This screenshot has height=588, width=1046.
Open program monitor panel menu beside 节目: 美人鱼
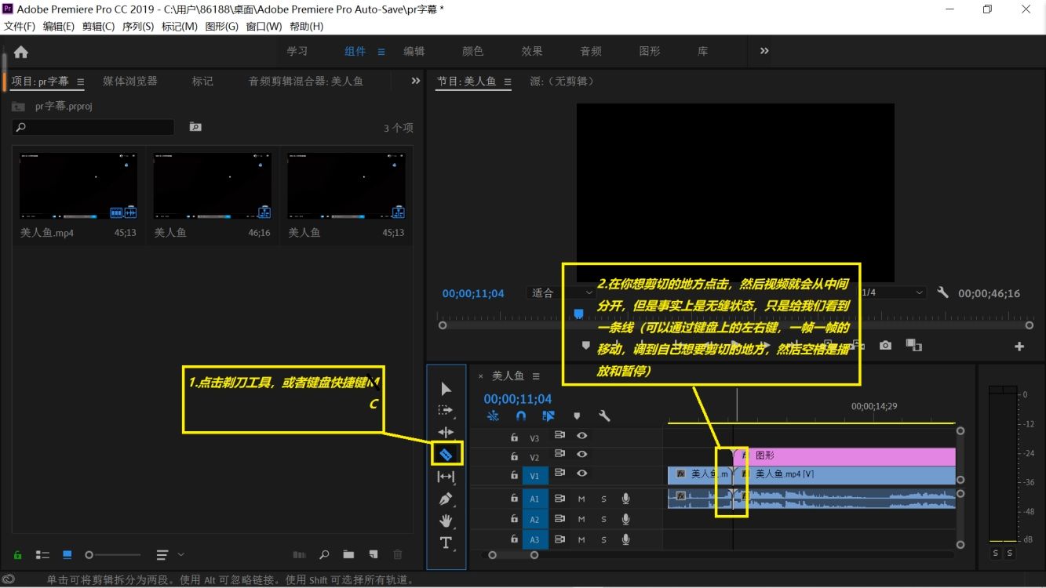pos(507,82)
